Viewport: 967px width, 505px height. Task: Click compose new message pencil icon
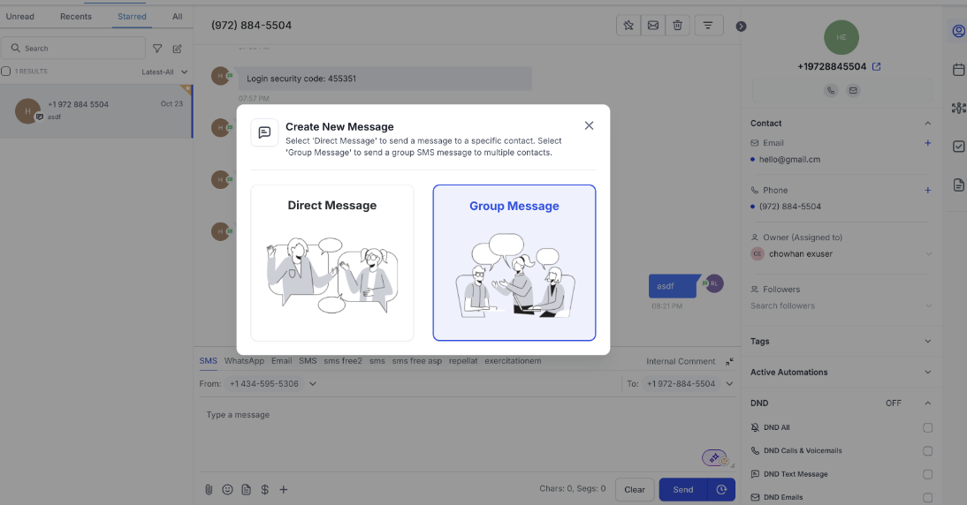coord(177,48)
